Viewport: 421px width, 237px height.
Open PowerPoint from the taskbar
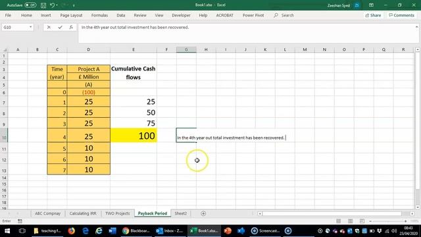point(228,231)
